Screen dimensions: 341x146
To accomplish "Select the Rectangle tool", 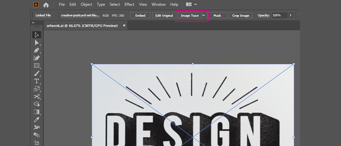I will click(x=37, y=66).
